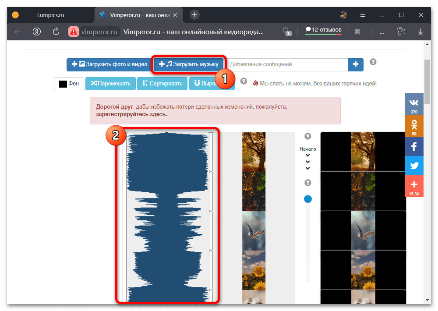Expand the Начало chevron arrows
Viewport: 438px width, 311px height.
[x=307, y=162]
